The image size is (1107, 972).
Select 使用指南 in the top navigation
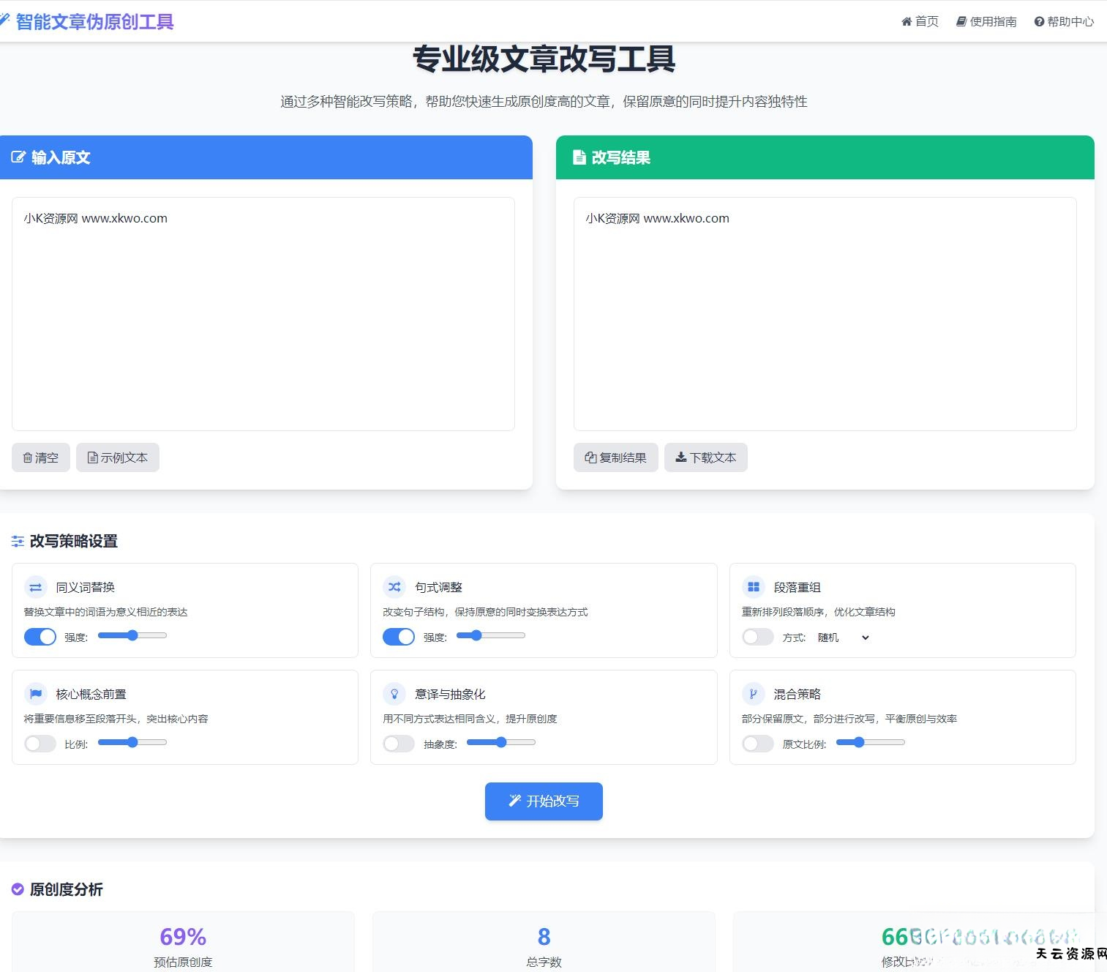[986, 21]
